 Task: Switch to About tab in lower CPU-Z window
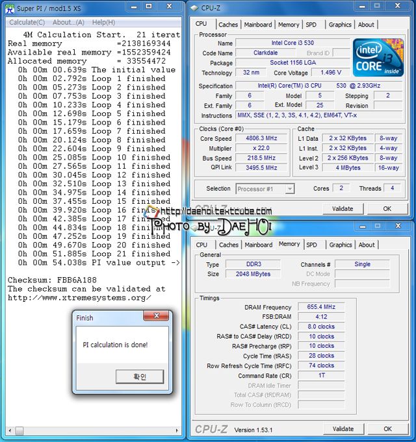pos(367,245)
